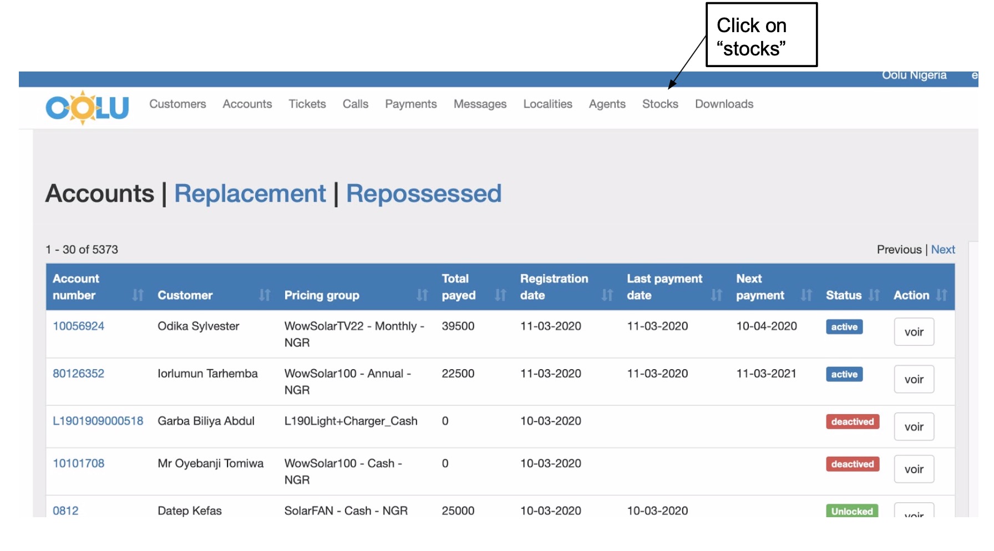Open account number 80126352
The width and height of the screenshot is (994, 551).
(78, 374)
